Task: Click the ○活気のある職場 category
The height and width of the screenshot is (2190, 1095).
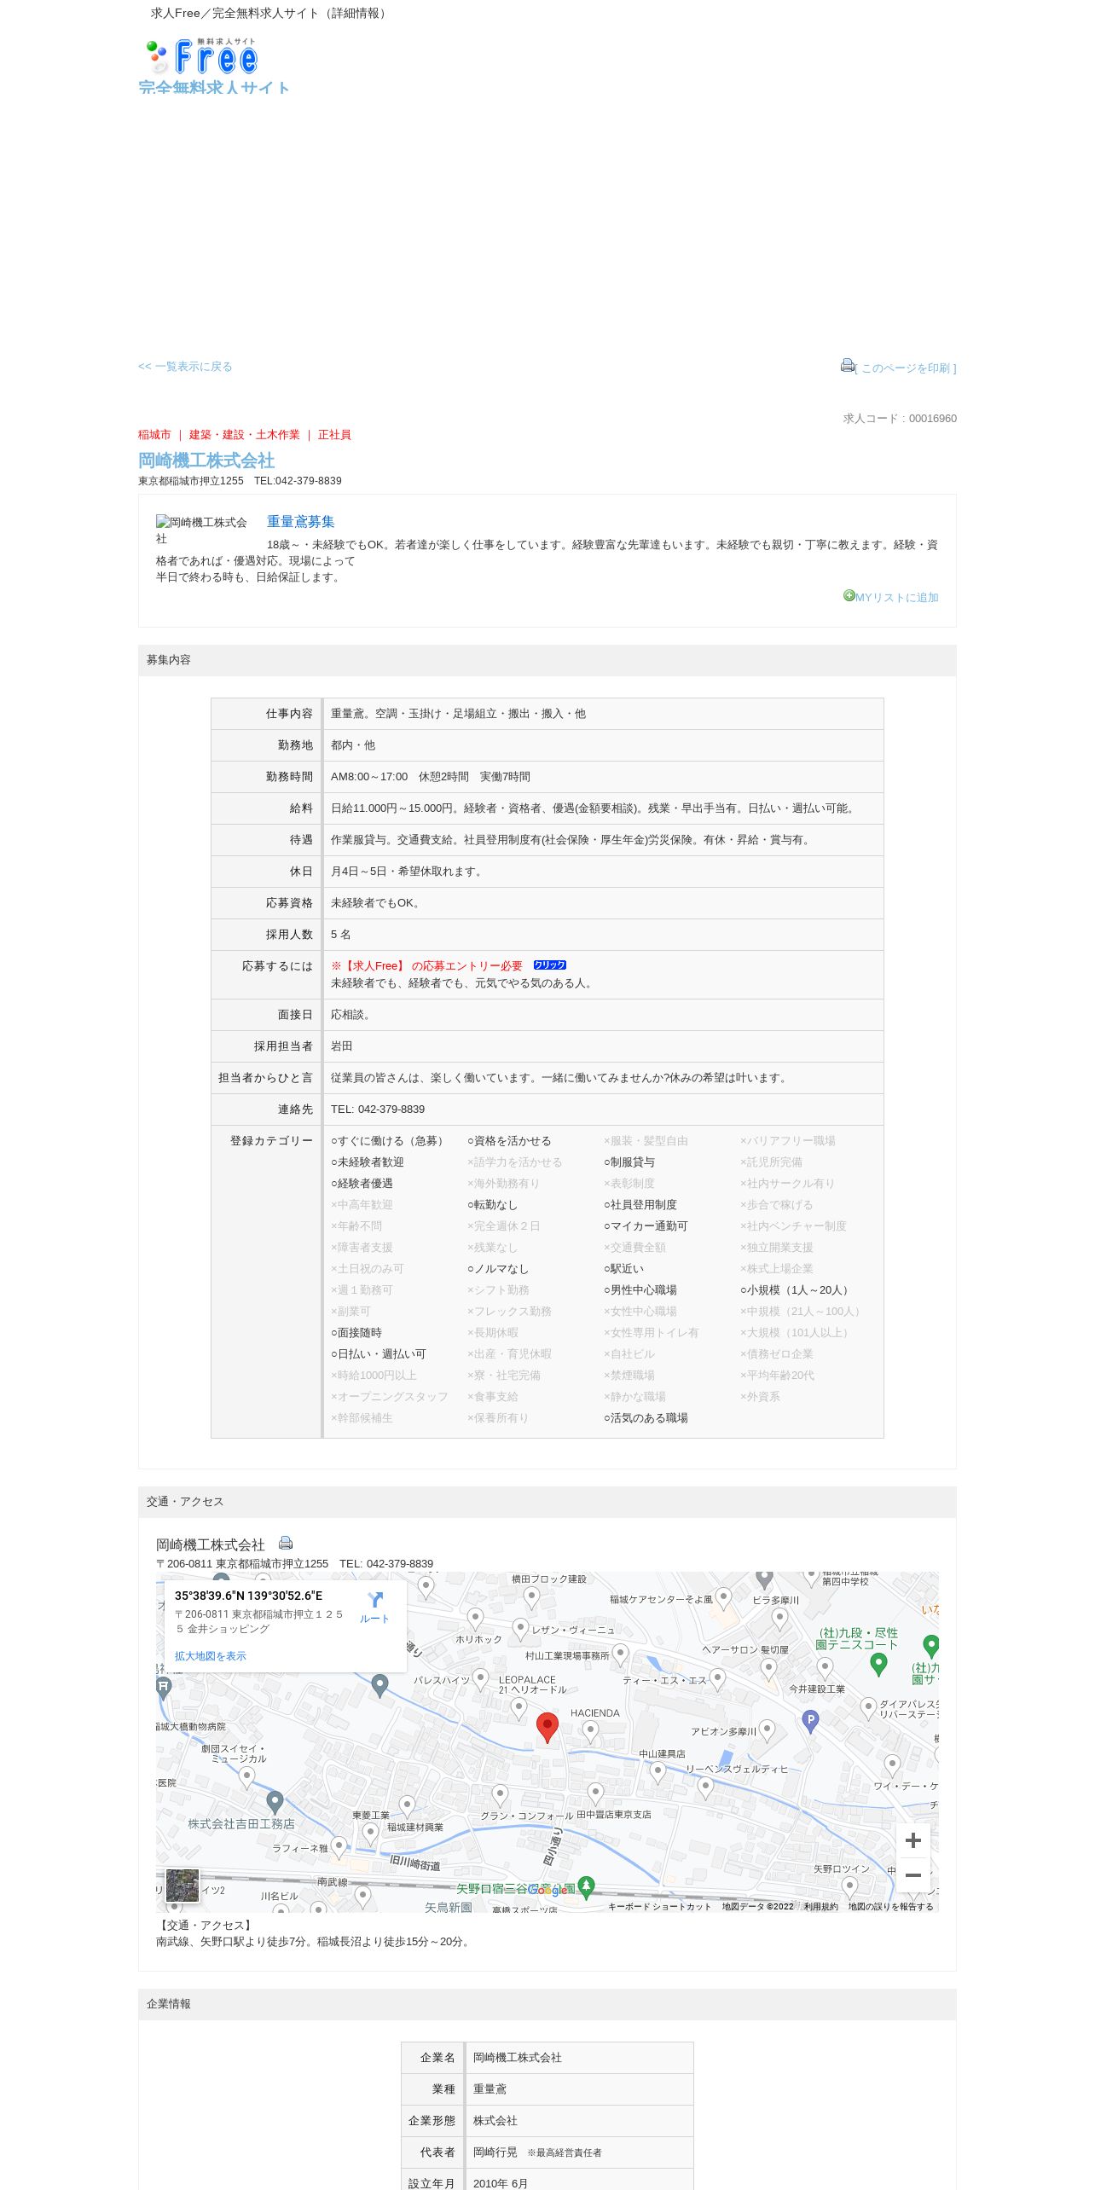Action: pyautogui.click(x=646, y=1418)
